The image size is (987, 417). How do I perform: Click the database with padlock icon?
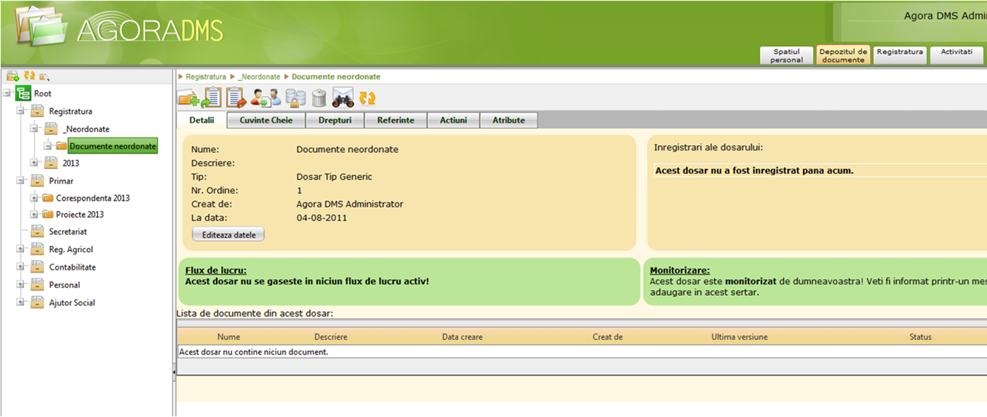pyautogui.click(x=295, y=98)
